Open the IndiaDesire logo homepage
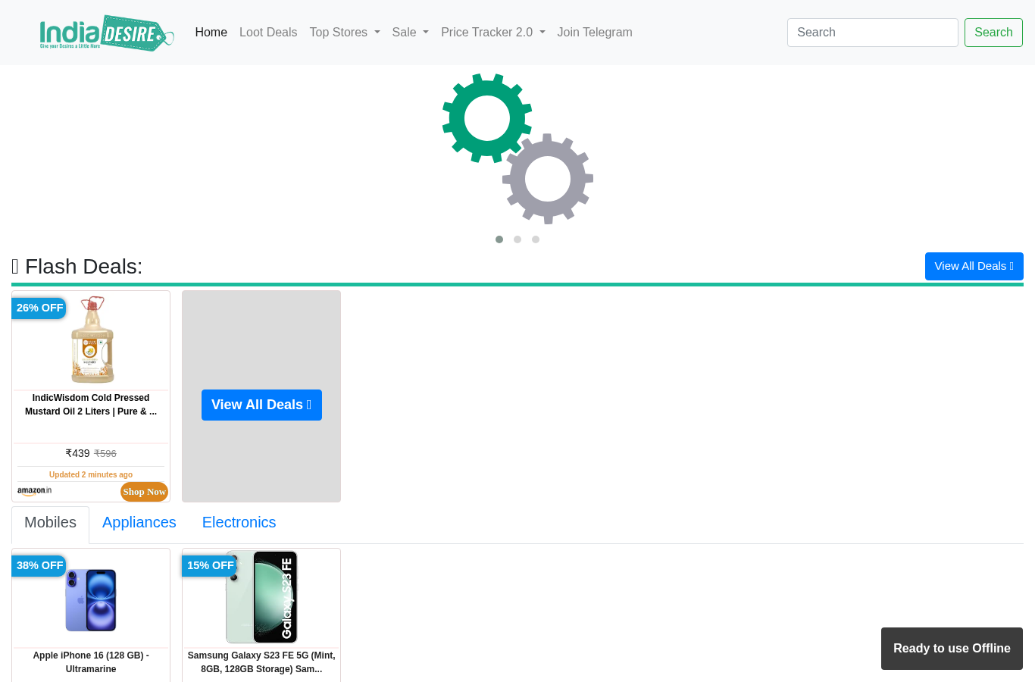The width and height of the screenshot is (1035, 682). tap(107, 33)
